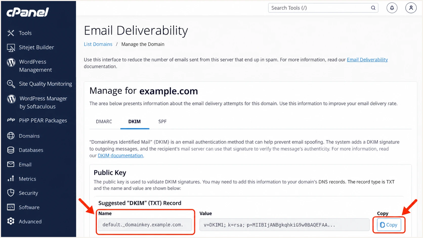
Task: Click the Metrics bar chart icon
Action: [11, 179]
